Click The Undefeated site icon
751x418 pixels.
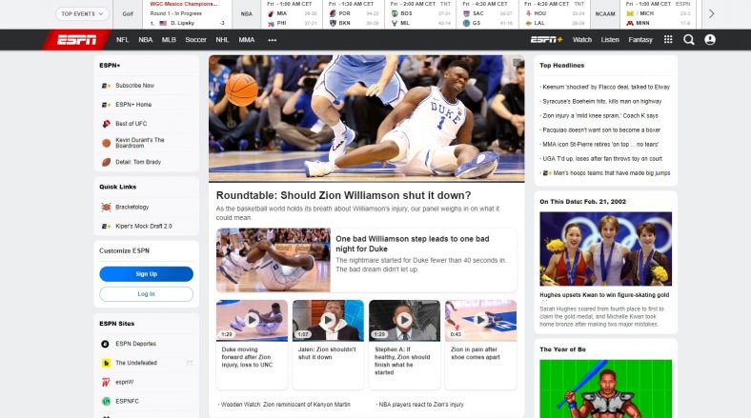pyautogui.click(x=106, y=363)
